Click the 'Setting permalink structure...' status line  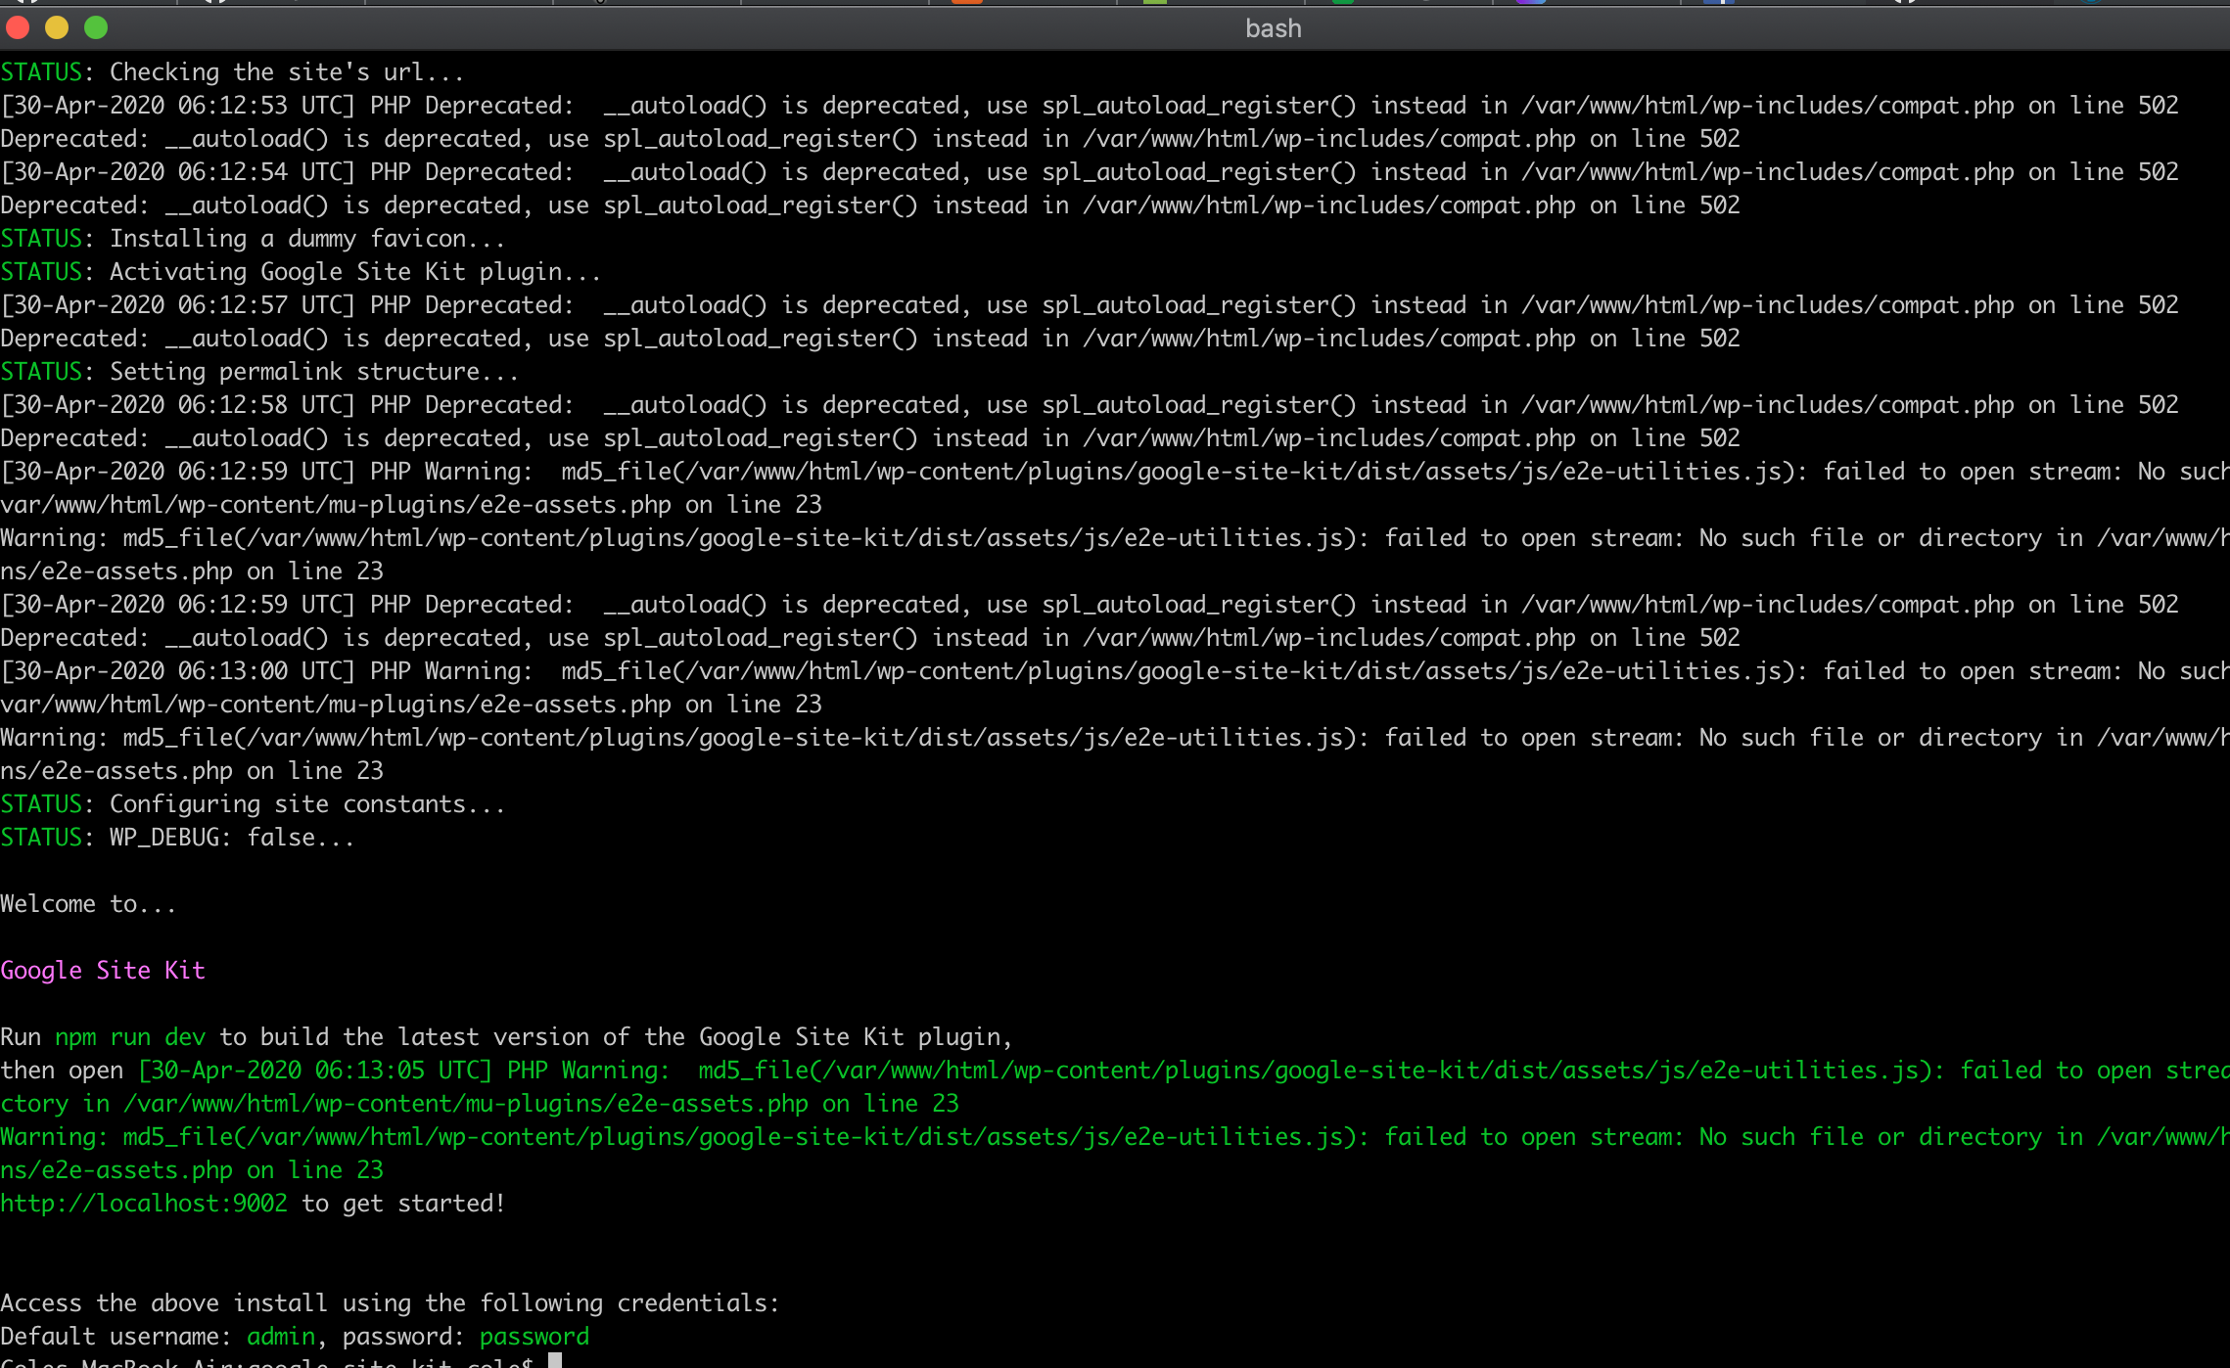[259, 372]
